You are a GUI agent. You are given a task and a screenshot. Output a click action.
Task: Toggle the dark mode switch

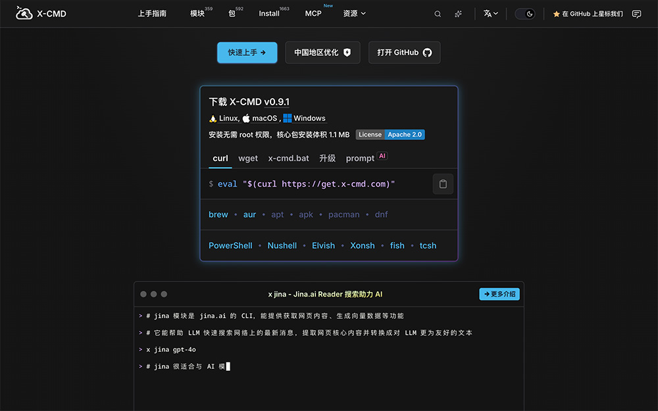[525, 14]
